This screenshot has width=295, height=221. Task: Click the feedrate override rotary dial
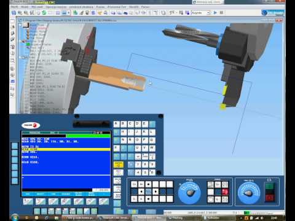point(189,193)
